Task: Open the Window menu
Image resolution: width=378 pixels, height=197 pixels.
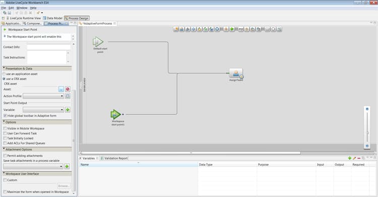Action: point(22,8)
